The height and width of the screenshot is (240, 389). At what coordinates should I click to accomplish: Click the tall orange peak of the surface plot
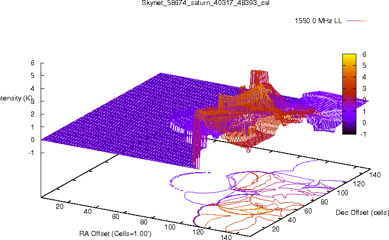(260, 78)
